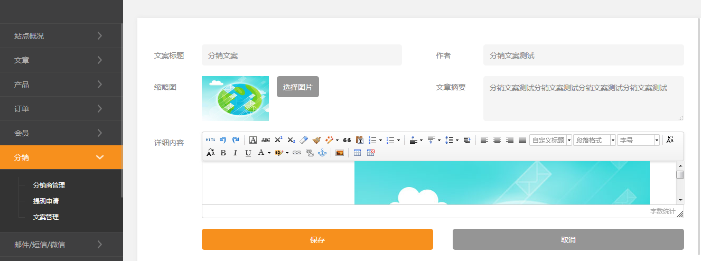
Task: Toggle underline formatting
Action: (248, 153)
